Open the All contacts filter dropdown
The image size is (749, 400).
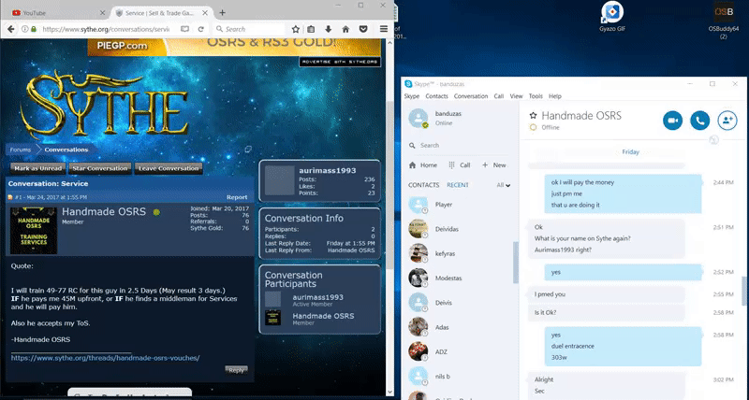tap(504, 185)
